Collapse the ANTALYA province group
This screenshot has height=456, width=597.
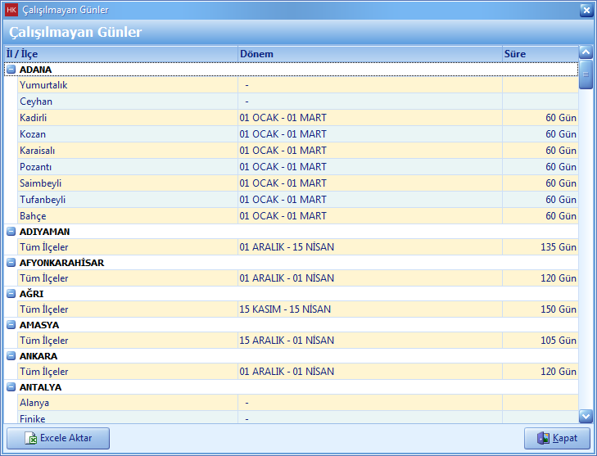coord(11,387)
